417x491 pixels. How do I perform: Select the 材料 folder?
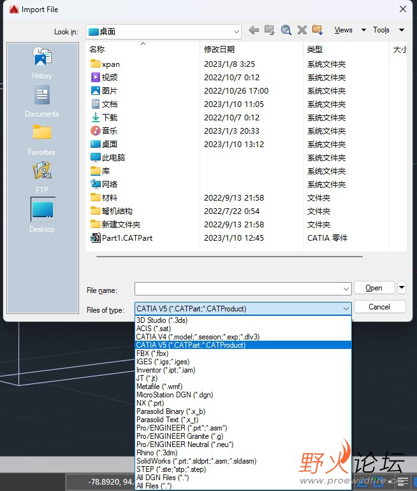point(104,198)
